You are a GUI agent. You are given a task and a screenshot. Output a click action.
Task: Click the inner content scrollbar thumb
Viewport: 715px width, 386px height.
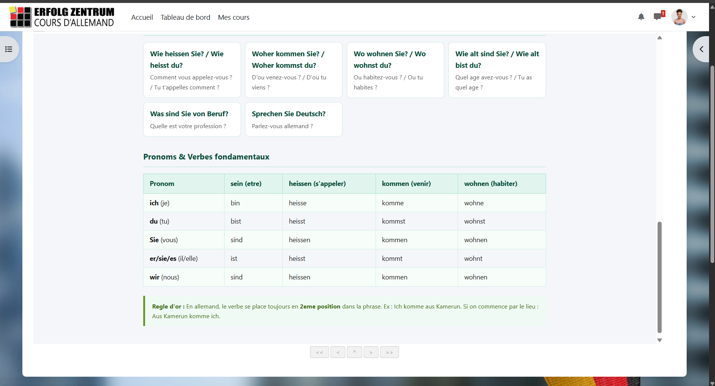click(659, 277)
